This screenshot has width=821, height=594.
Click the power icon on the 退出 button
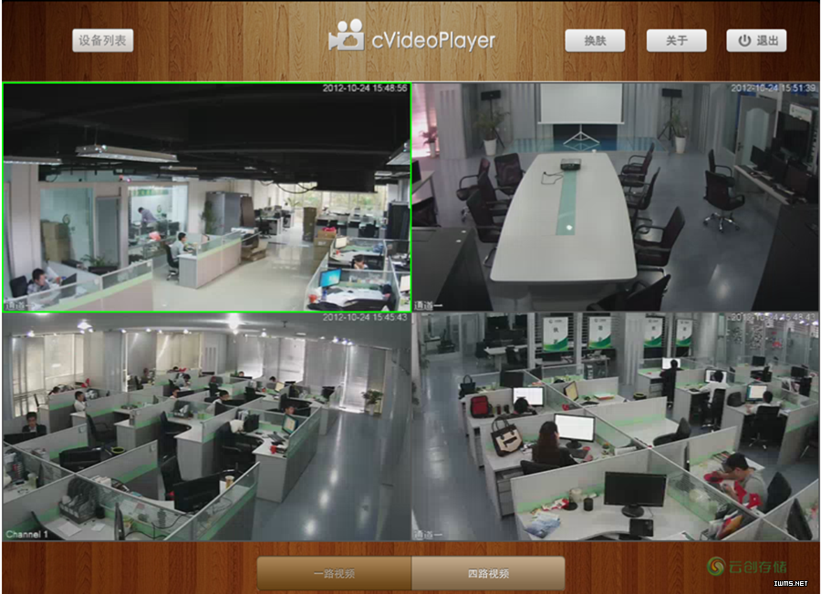coord(744,41)
